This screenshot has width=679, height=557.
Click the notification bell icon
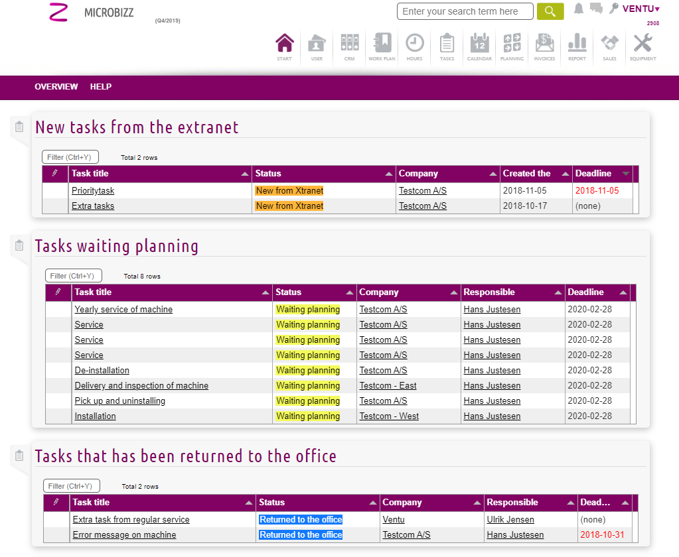coord(579,9)
